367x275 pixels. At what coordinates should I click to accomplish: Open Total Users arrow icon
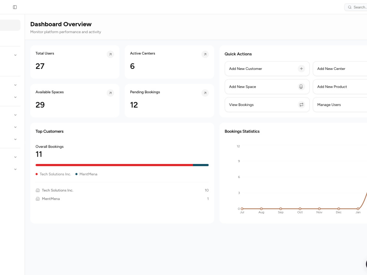(110, 54)
